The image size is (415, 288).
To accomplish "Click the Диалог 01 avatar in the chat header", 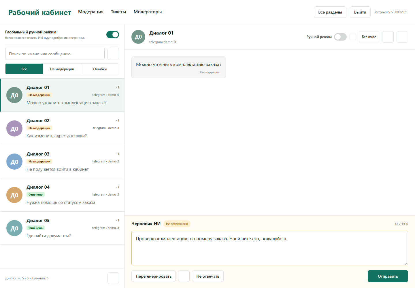I will (138, 37).
